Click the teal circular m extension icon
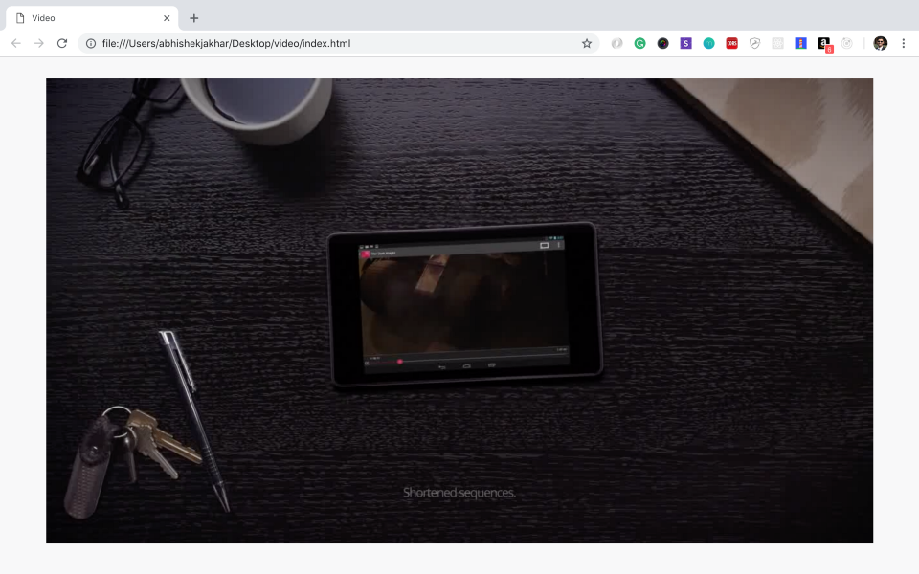 click(x=708, y=43)
